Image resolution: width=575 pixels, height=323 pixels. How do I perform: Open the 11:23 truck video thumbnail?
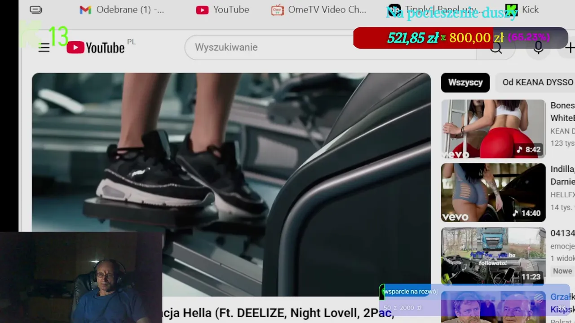pos(493,256)
